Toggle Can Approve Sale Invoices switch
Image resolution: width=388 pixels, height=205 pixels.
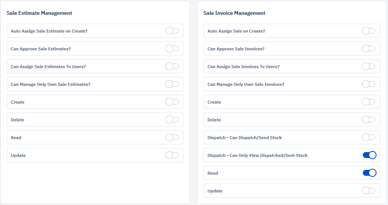pos(369,49)
